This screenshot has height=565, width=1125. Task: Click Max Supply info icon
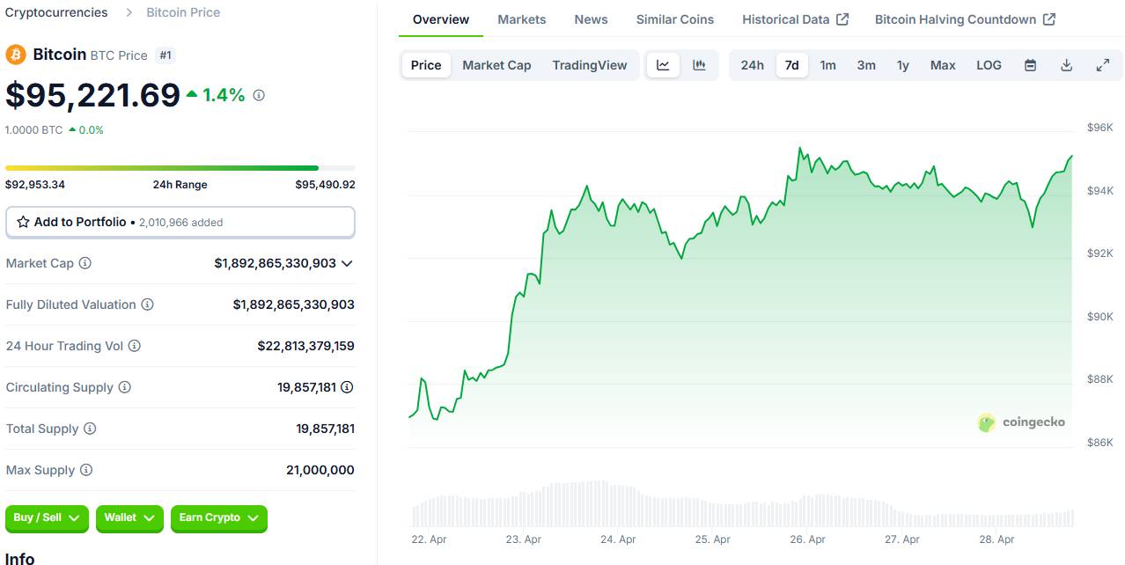point(86,470)
